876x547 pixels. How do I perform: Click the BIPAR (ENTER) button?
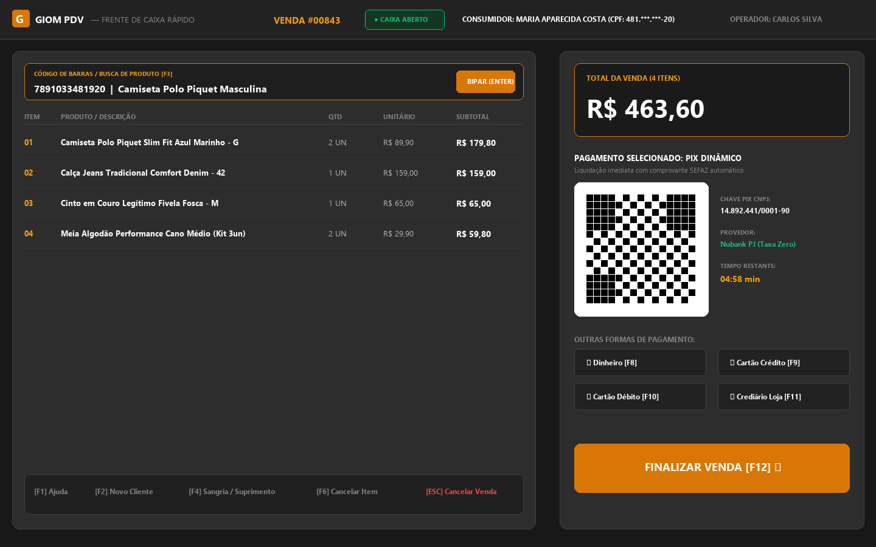pyautogui.click(x=485, y=81)
